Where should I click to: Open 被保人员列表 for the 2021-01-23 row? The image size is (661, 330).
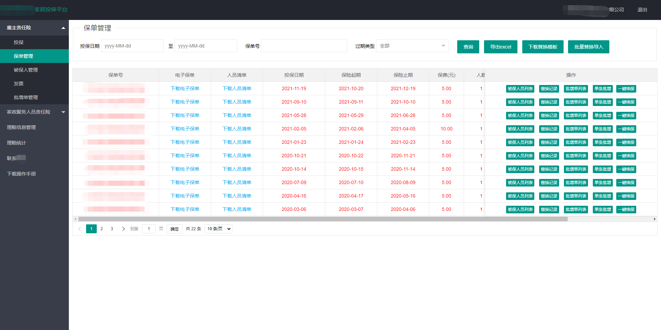tap(520, 142)
